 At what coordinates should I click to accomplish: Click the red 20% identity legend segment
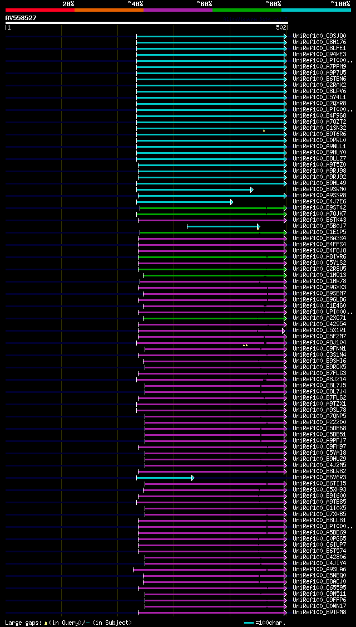(40, 9)
